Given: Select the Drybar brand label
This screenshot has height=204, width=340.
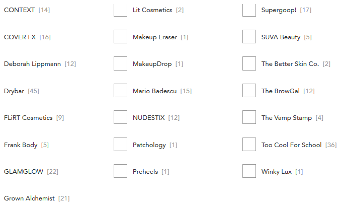Looking at the screenshot, I should tap(15, 91).
